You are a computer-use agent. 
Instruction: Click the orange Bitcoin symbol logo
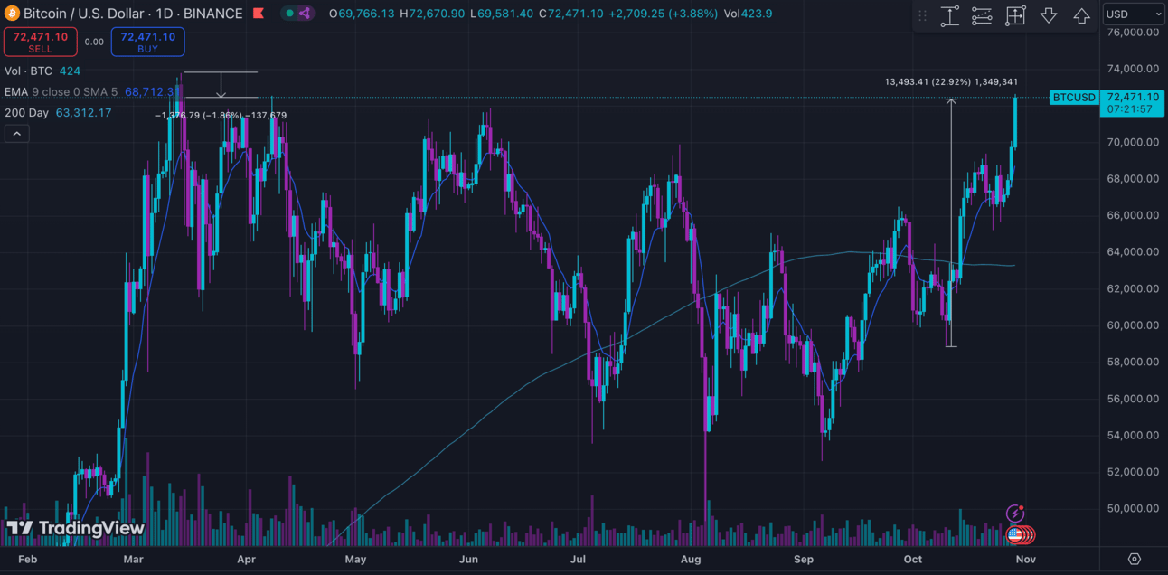(11, 14)
